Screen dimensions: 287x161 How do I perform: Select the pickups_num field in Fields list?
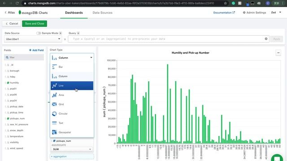click(17, 119)
